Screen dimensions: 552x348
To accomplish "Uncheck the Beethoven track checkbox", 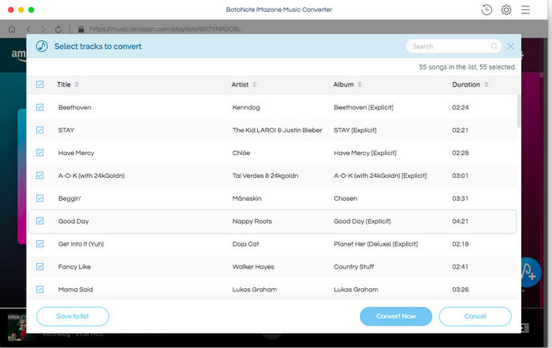I will coord(39,107).
